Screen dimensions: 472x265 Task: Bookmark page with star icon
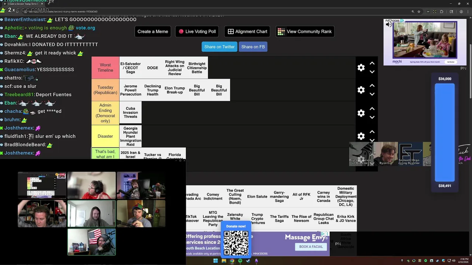pyautogui.click(x=419, y=12)
